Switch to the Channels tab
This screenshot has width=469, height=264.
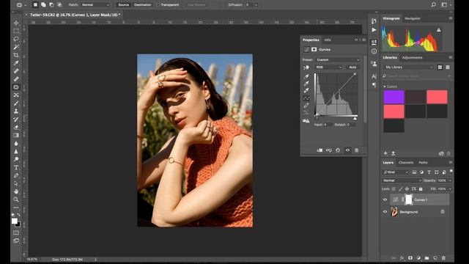pos(406,163)
